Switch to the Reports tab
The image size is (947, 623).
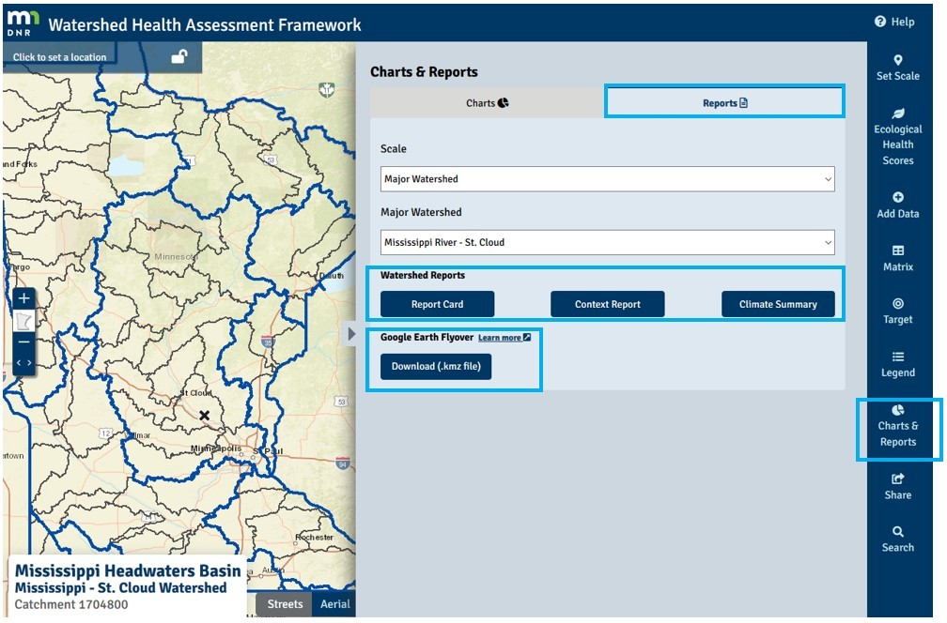click(x=724, y=103)
